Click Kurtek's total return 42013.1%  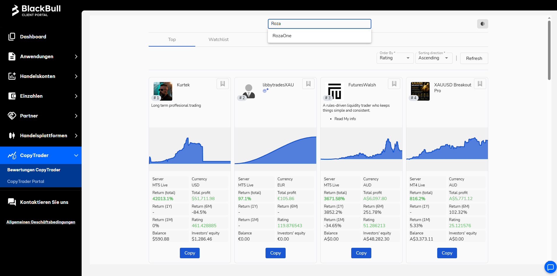163,199
